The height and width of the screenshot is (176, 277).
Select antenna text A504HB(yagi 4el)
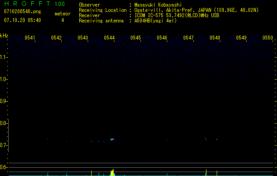click(155, 21)
